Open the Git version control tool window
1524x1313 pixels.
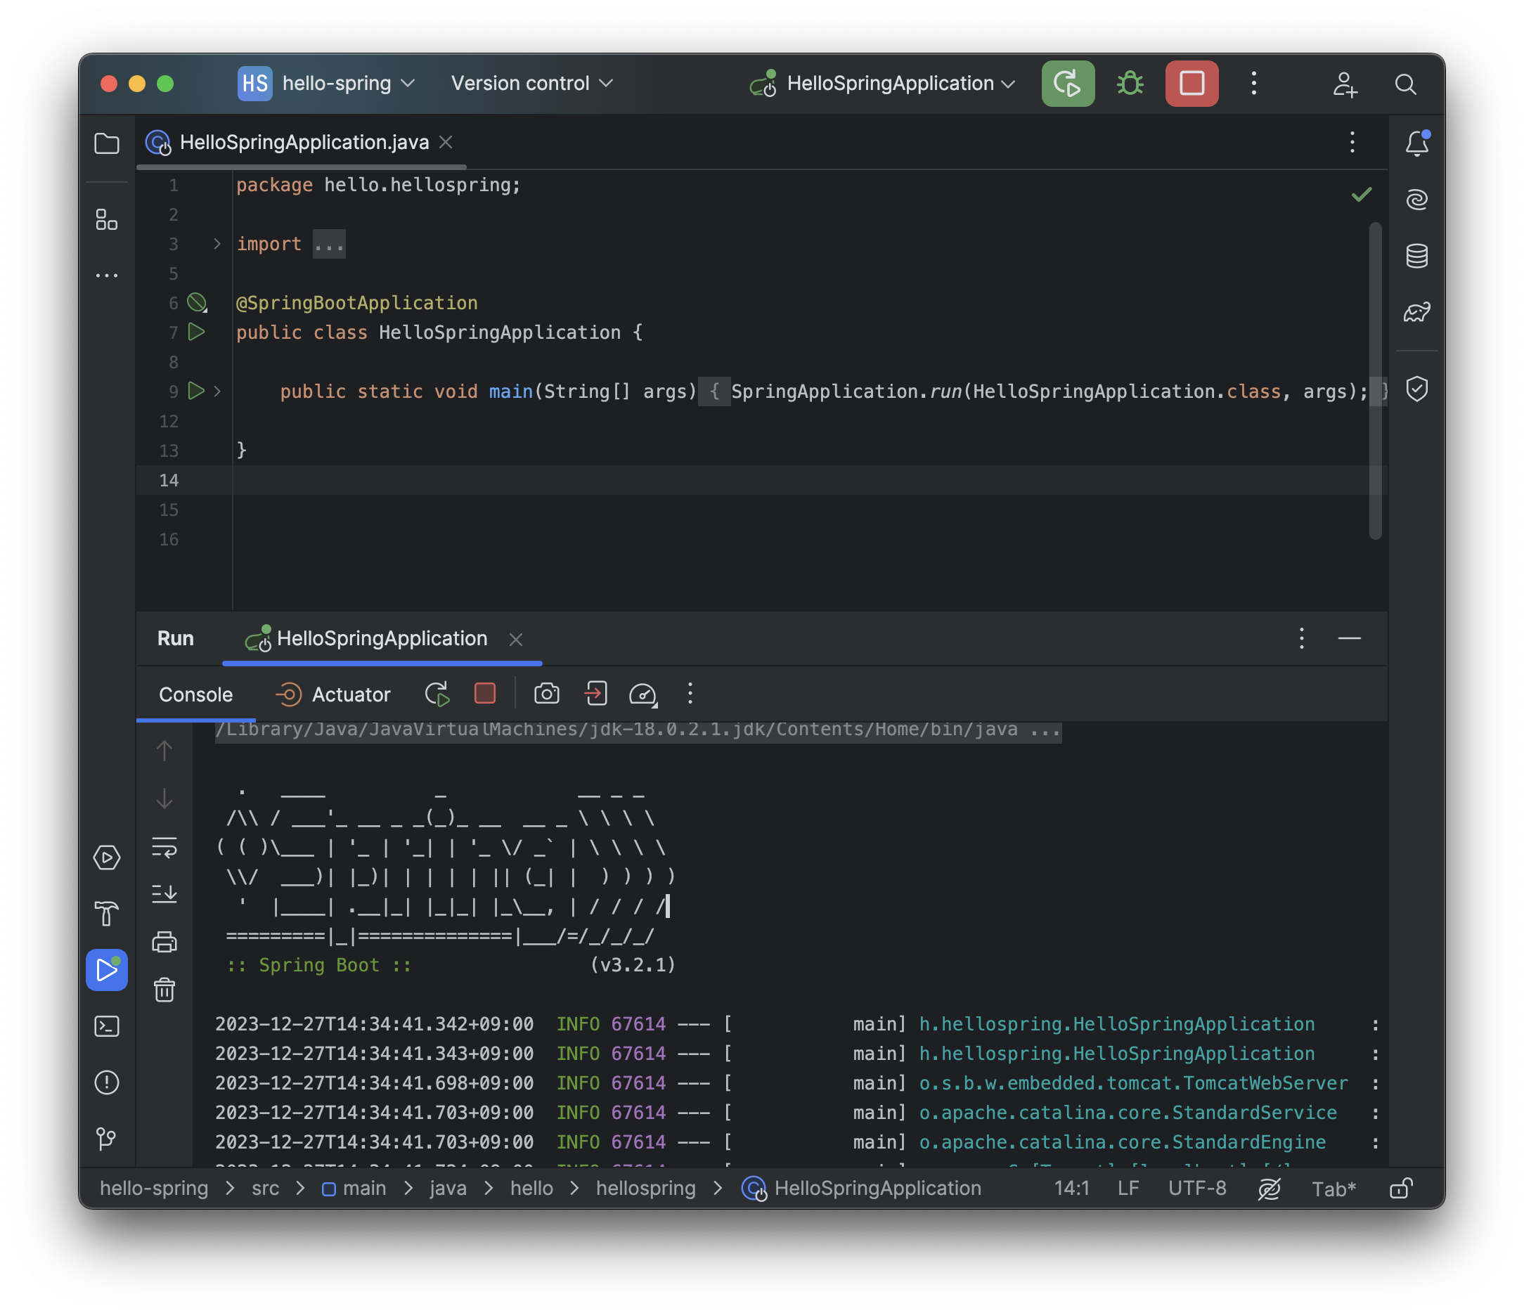107,1139
